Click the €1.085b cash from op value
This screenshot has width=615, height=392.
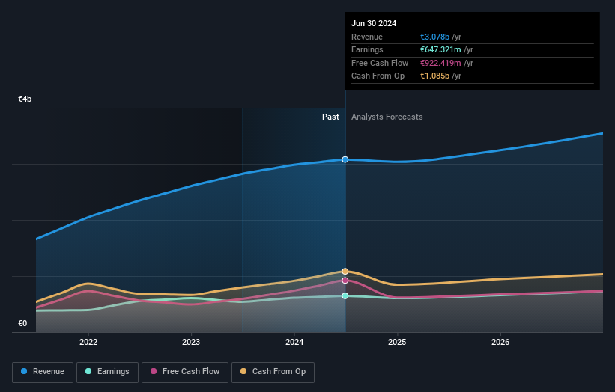[435, 76]
